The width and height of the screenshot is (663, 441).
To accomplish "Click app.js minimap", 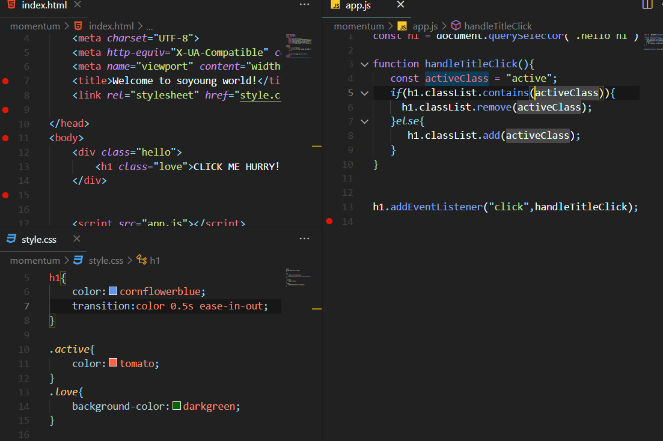I will point(653,41).
